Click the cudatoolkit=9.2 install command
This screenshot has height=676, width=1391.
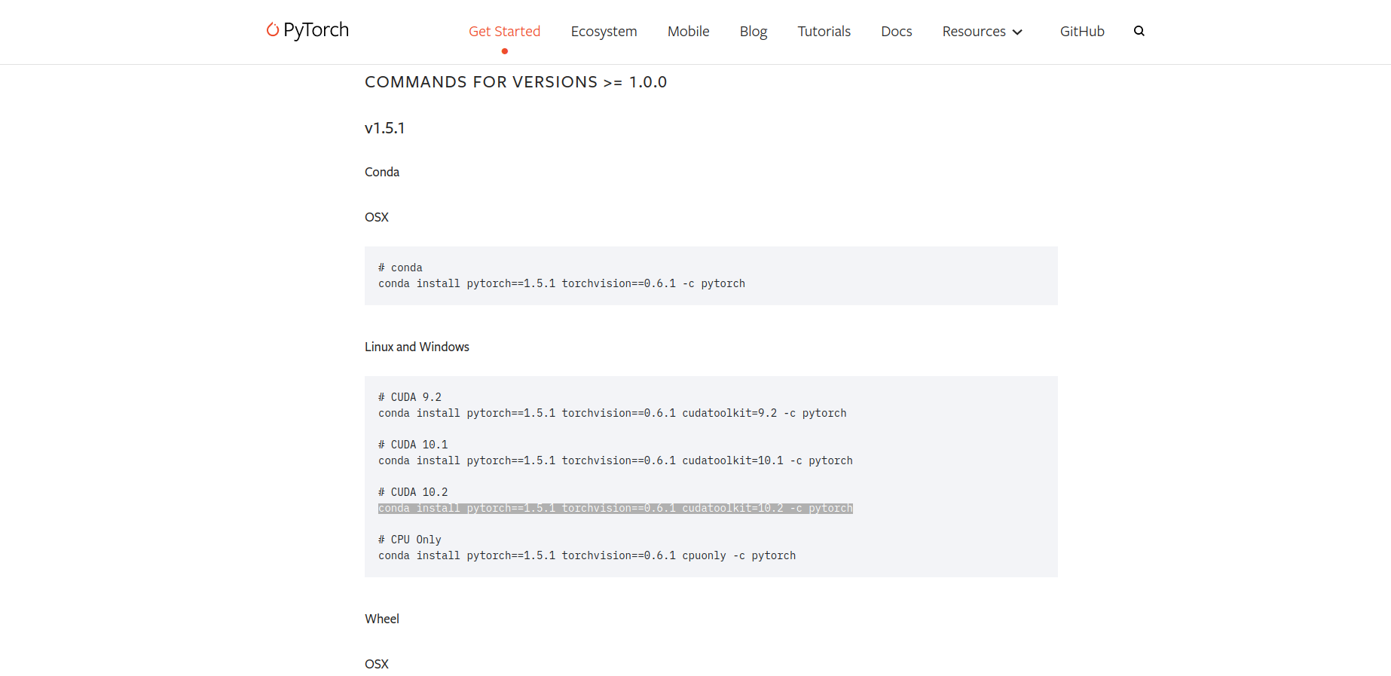pyautogui.click(x=612, y=413)
